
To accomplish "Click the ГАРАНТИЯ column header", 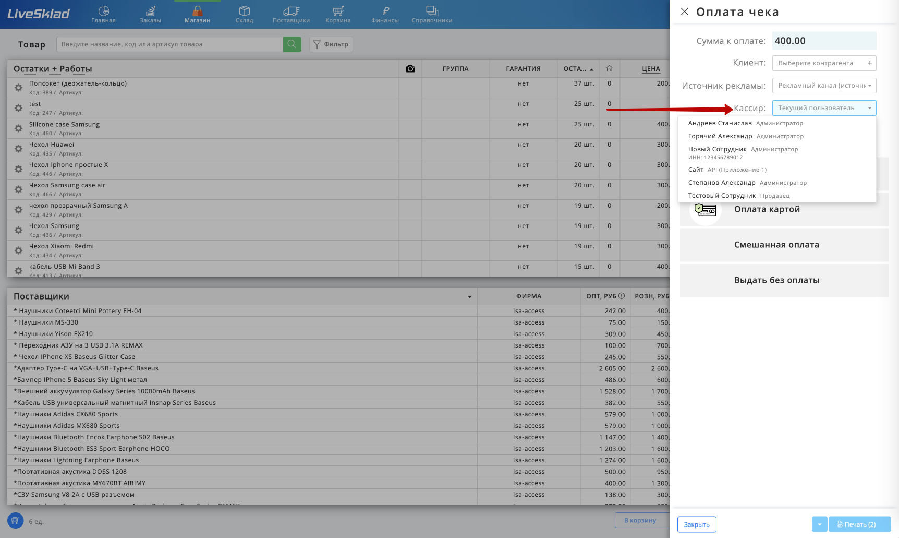I will click(523, 69).
